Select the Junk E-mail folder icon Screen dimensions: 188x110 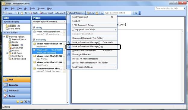point(10,48)
